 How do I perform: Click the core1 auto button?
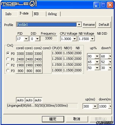29,100
